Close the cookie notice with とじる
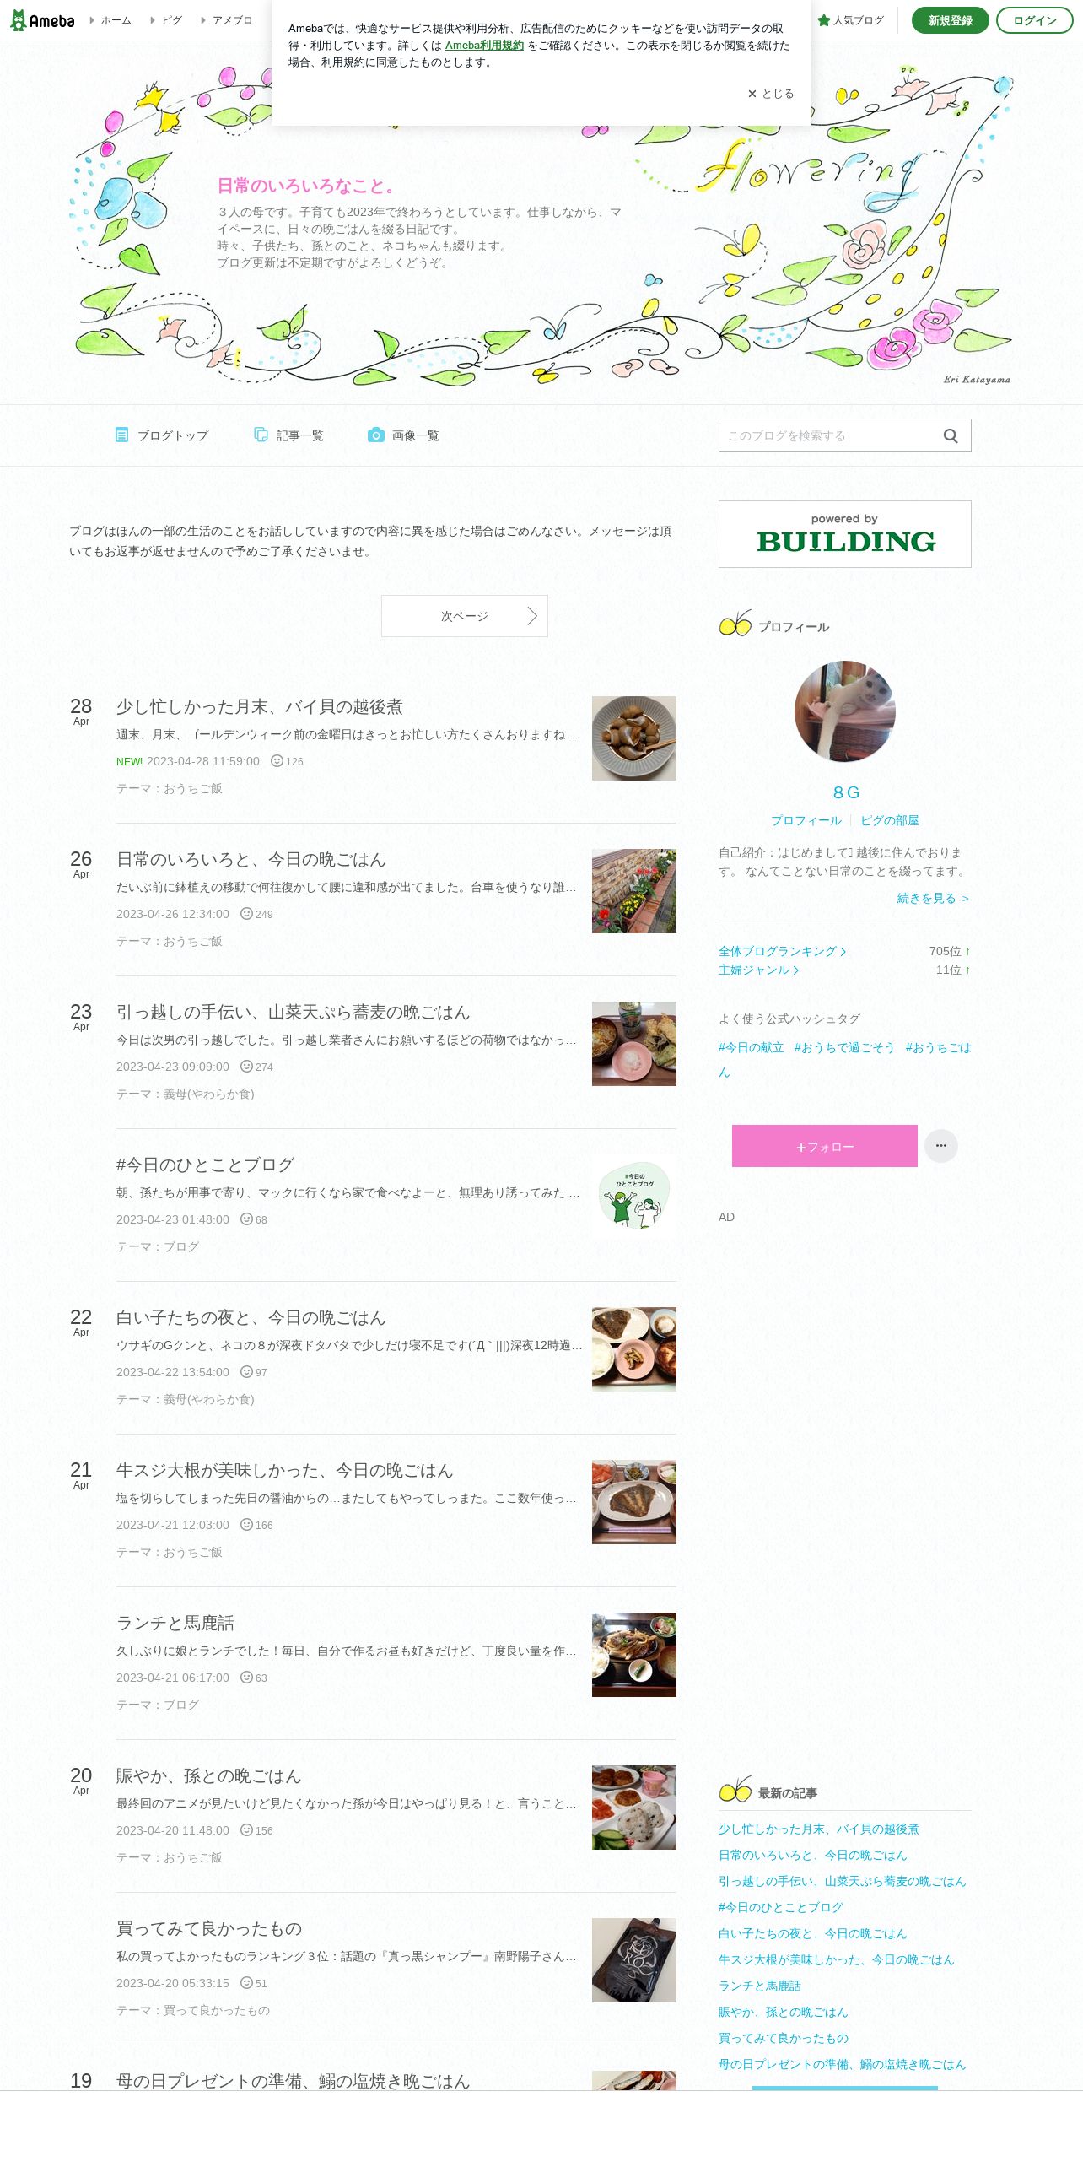 [771, 94]
